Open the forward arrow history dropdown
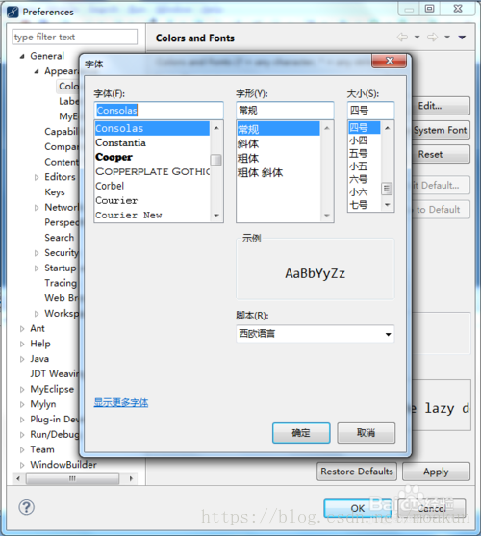The image size is (481, 536). (x=446, y=37)
